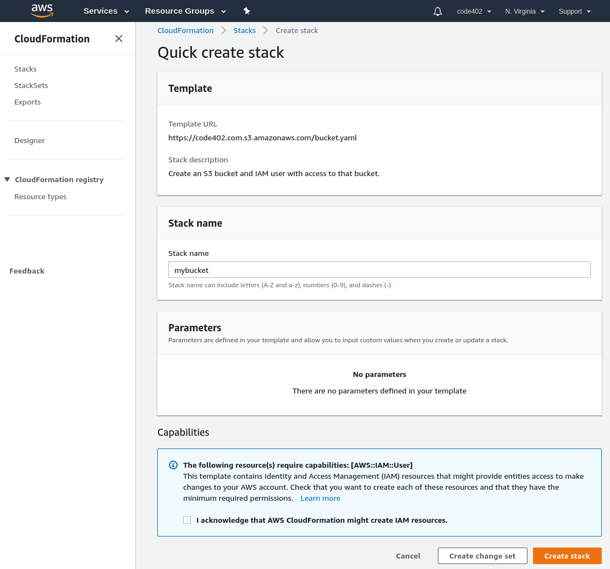This screenshot has height=569, width=610.
Task: Open StackSets in sidebar
Action: [31, 85]
